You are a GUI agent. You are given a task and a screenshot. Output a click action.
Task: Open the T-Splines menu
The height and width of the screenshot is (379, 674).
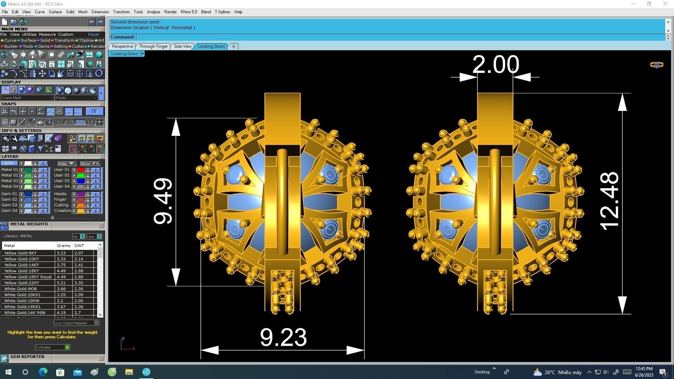pos(223,12)
